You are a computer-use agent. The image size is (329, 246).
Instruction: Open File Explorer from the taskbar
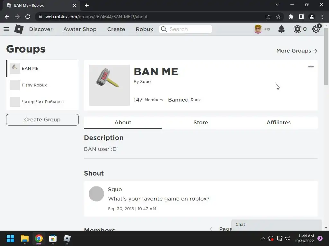24,238
